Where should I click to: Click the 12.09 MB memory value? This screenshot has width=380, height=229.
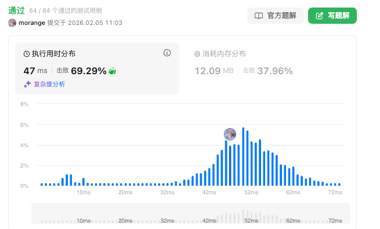pos(214,71)
